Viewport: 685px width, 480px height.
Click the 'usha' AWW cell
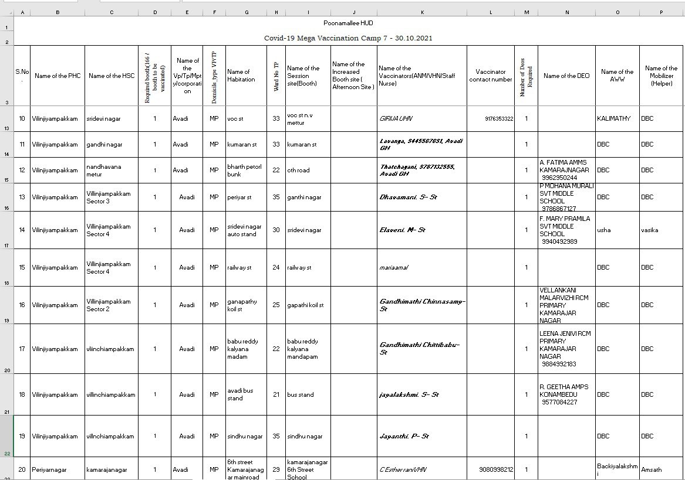617,230
